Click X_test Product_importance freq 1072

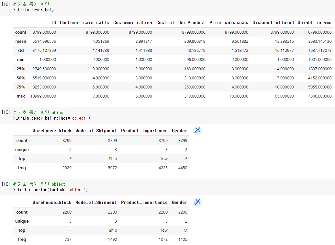pos(163,239)
